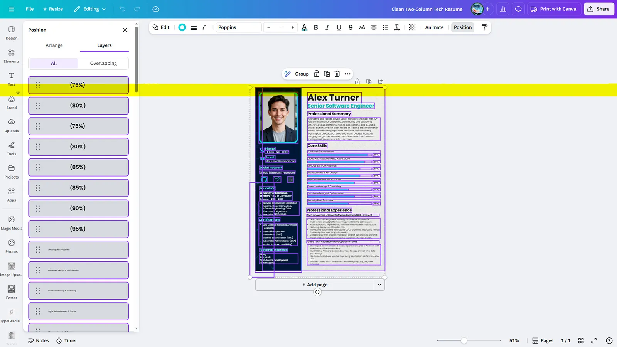Click the trash delete icon above selection
617x347 pixels.
point(337,74)
